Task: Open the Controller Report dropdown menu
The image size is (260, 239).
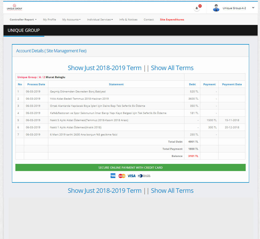Action: [23, 20]
